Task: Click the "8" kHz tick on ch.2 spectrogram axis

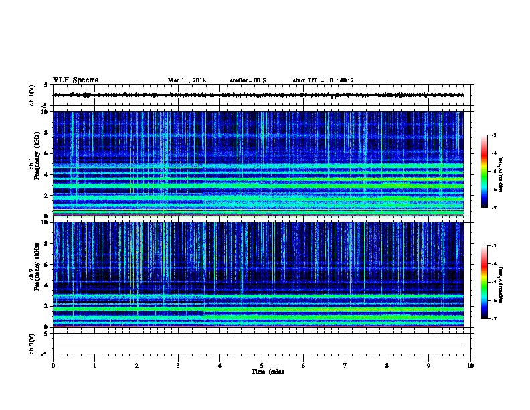Action: (x=46, y=244)
